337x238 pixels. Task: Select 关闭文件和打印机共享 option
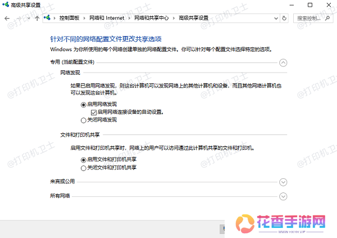(x=84, y=168)
